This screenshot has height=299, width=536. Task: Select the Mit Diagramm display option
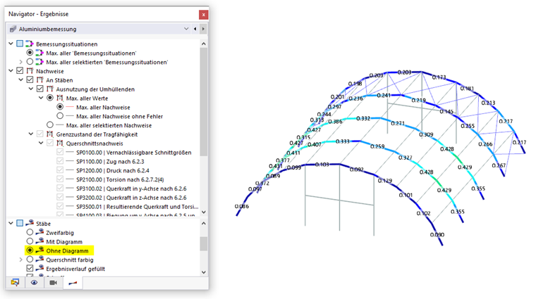[x=30, y=241]
